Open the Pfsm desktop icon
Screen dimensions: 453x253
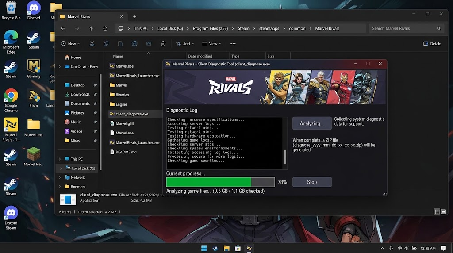(34, 99)
